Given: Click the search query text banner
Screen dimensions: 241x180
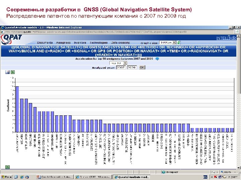Looking at the screenshot, I should pos(118,51).
